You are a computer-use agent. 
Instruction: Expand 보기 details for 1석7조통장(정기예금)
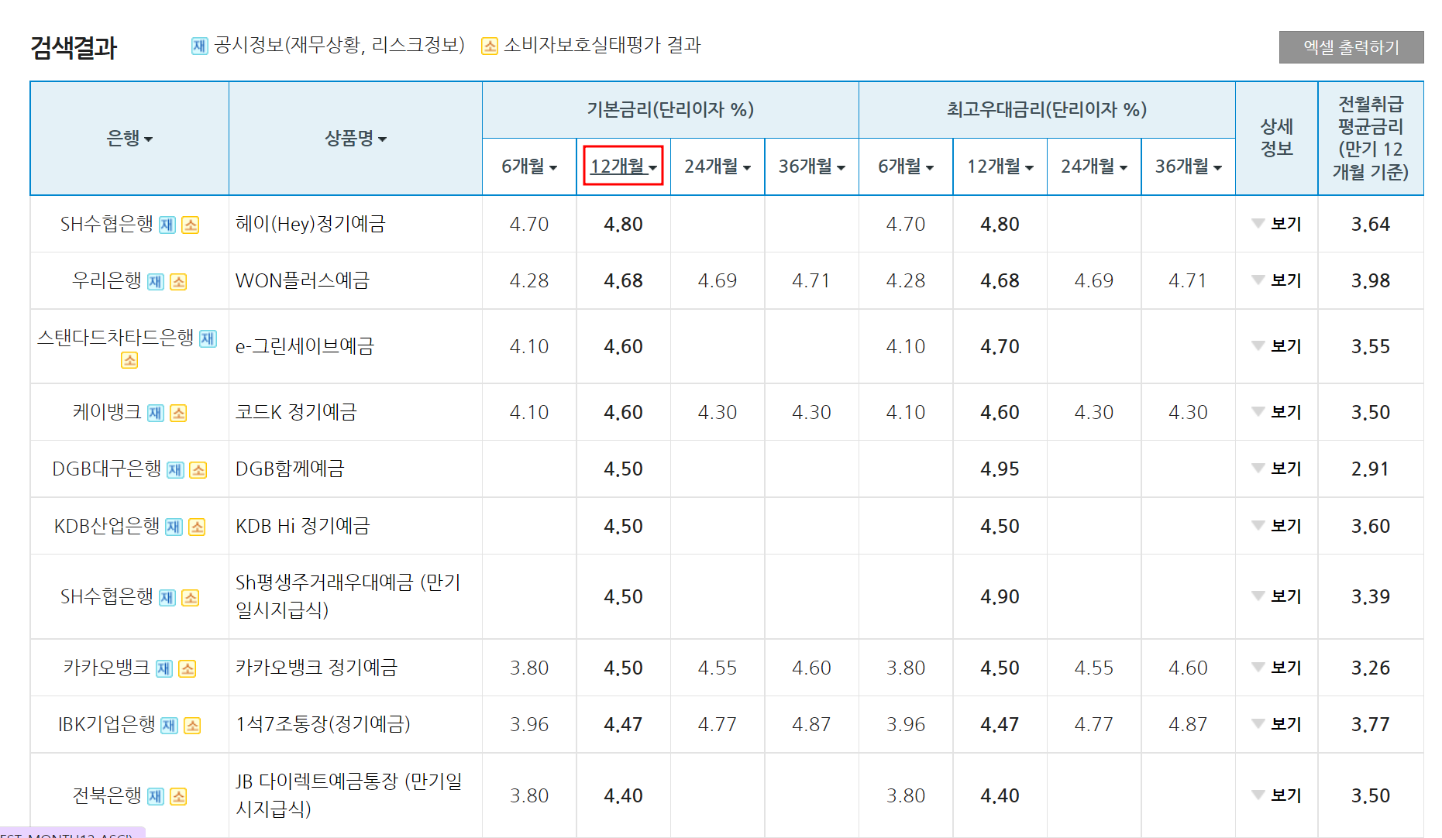click(1277, 724)
